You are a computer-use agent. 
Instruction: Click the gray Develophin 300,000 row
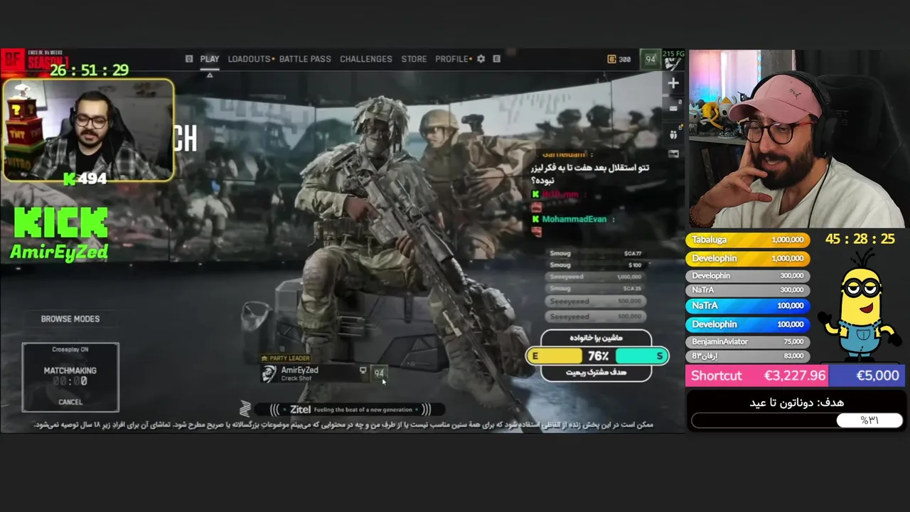(x=747, y=275)
